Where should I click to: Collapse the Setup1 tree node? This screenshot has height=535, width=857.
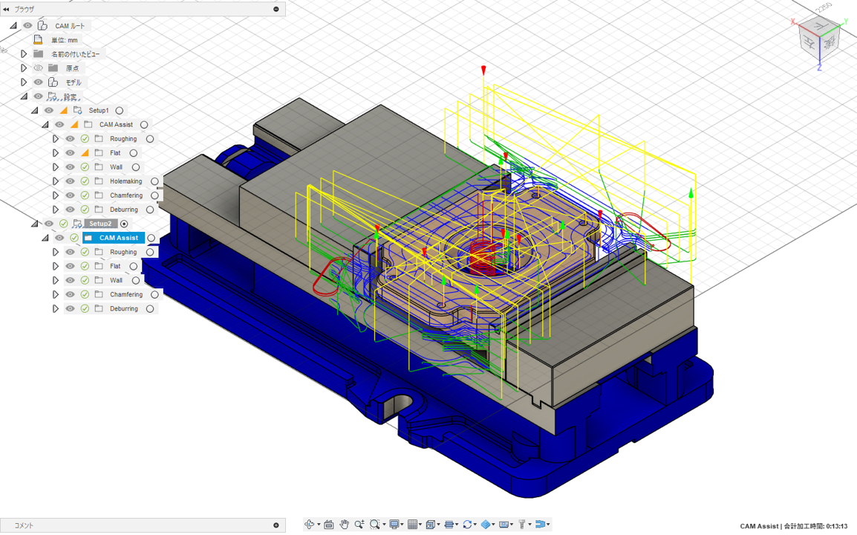[34, 111]
